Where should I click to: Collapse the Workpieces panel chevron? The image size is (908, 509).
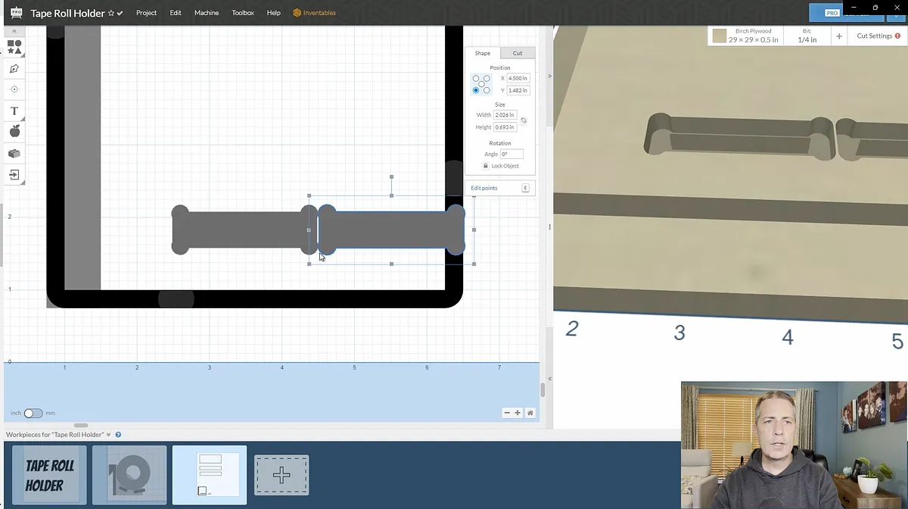tap(109, 435)
